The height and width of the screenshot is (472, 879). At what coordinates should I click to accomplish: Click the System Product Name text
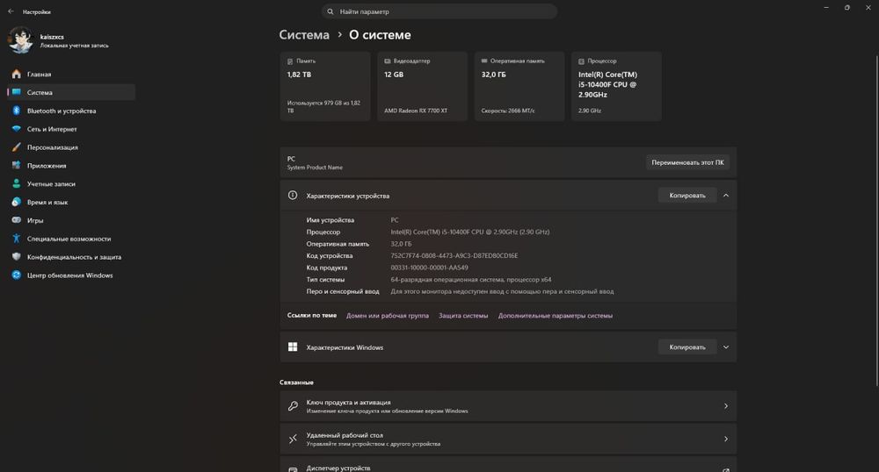coord(315,168)
